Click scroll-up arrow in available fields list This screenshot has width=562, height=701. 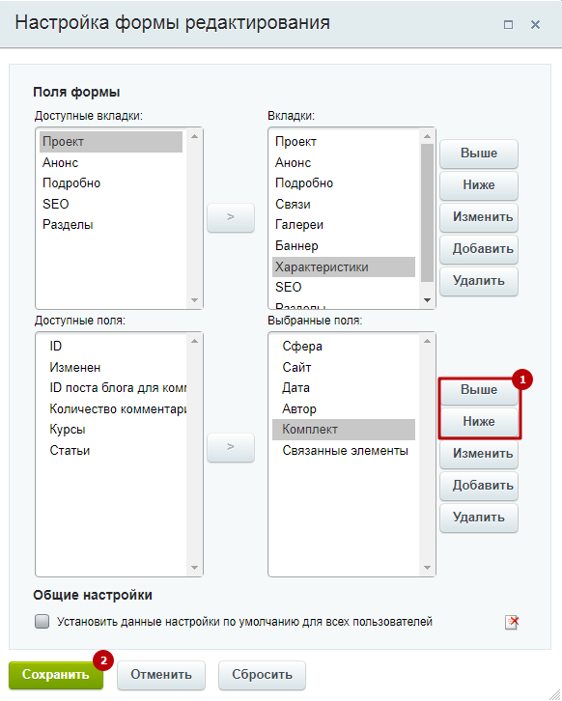coord(194,341)
